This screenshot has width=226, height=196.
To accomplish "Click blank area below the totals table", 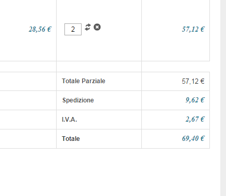I will (110, 172).
